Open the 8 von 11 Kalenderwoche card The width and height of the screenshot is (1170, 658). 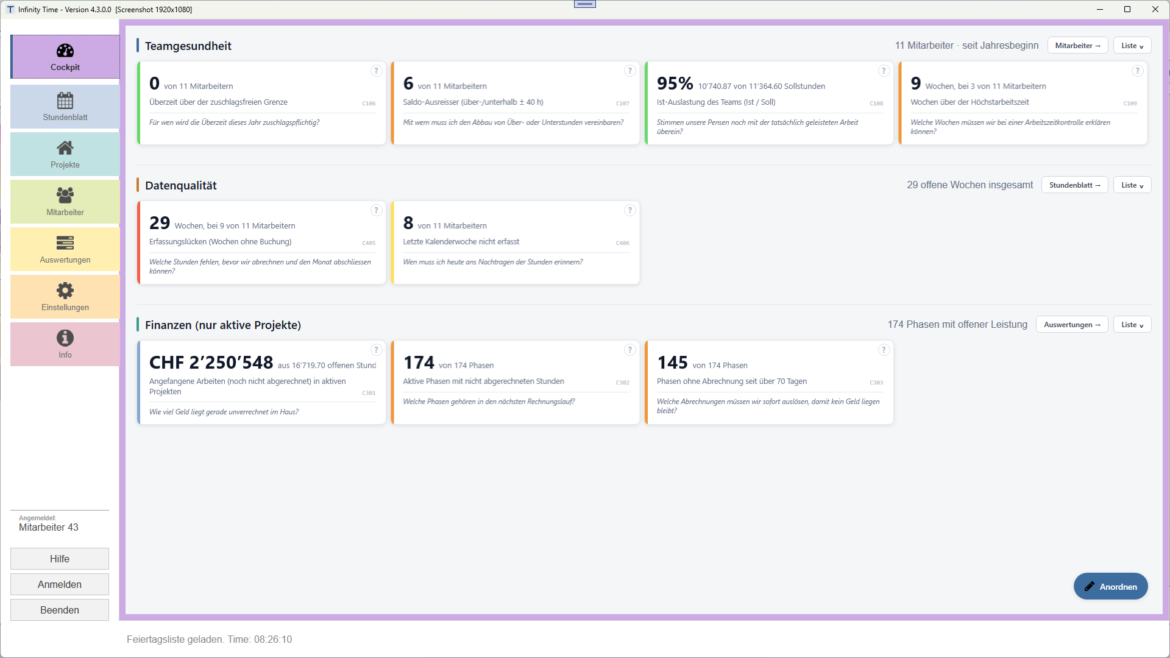516,242
